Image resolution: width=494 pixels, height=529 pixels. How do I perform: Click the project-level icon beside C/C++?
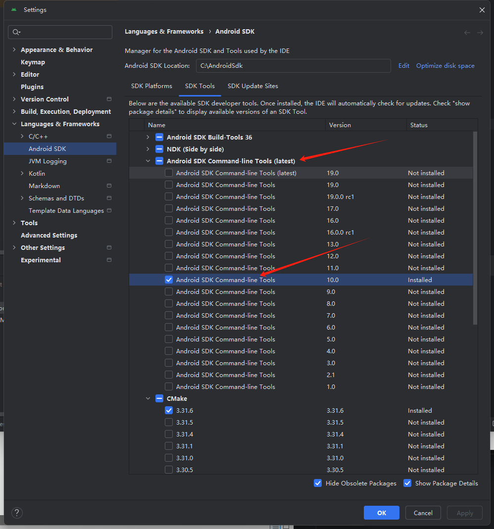coord(109,136)
